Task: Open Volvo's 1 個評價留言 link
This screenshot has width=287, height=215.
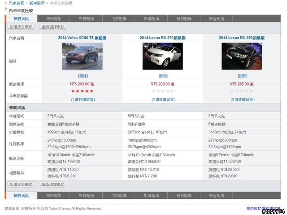Action: (x=83, y=99)
